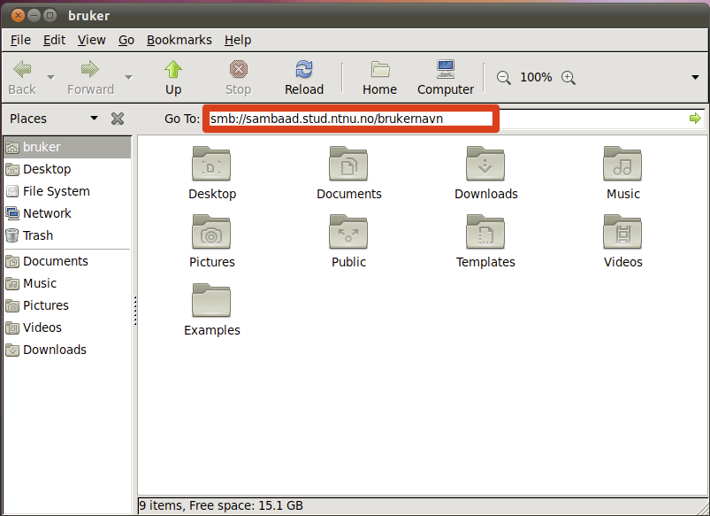
Task: Click the Stop loading icon
Action: point(239,69)
